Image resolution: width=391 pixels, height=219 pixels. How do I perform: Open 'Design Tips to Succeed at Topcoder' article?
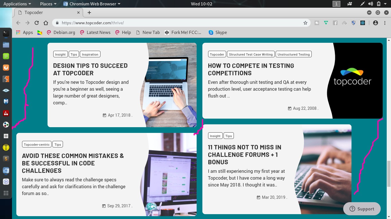[90, 69]
